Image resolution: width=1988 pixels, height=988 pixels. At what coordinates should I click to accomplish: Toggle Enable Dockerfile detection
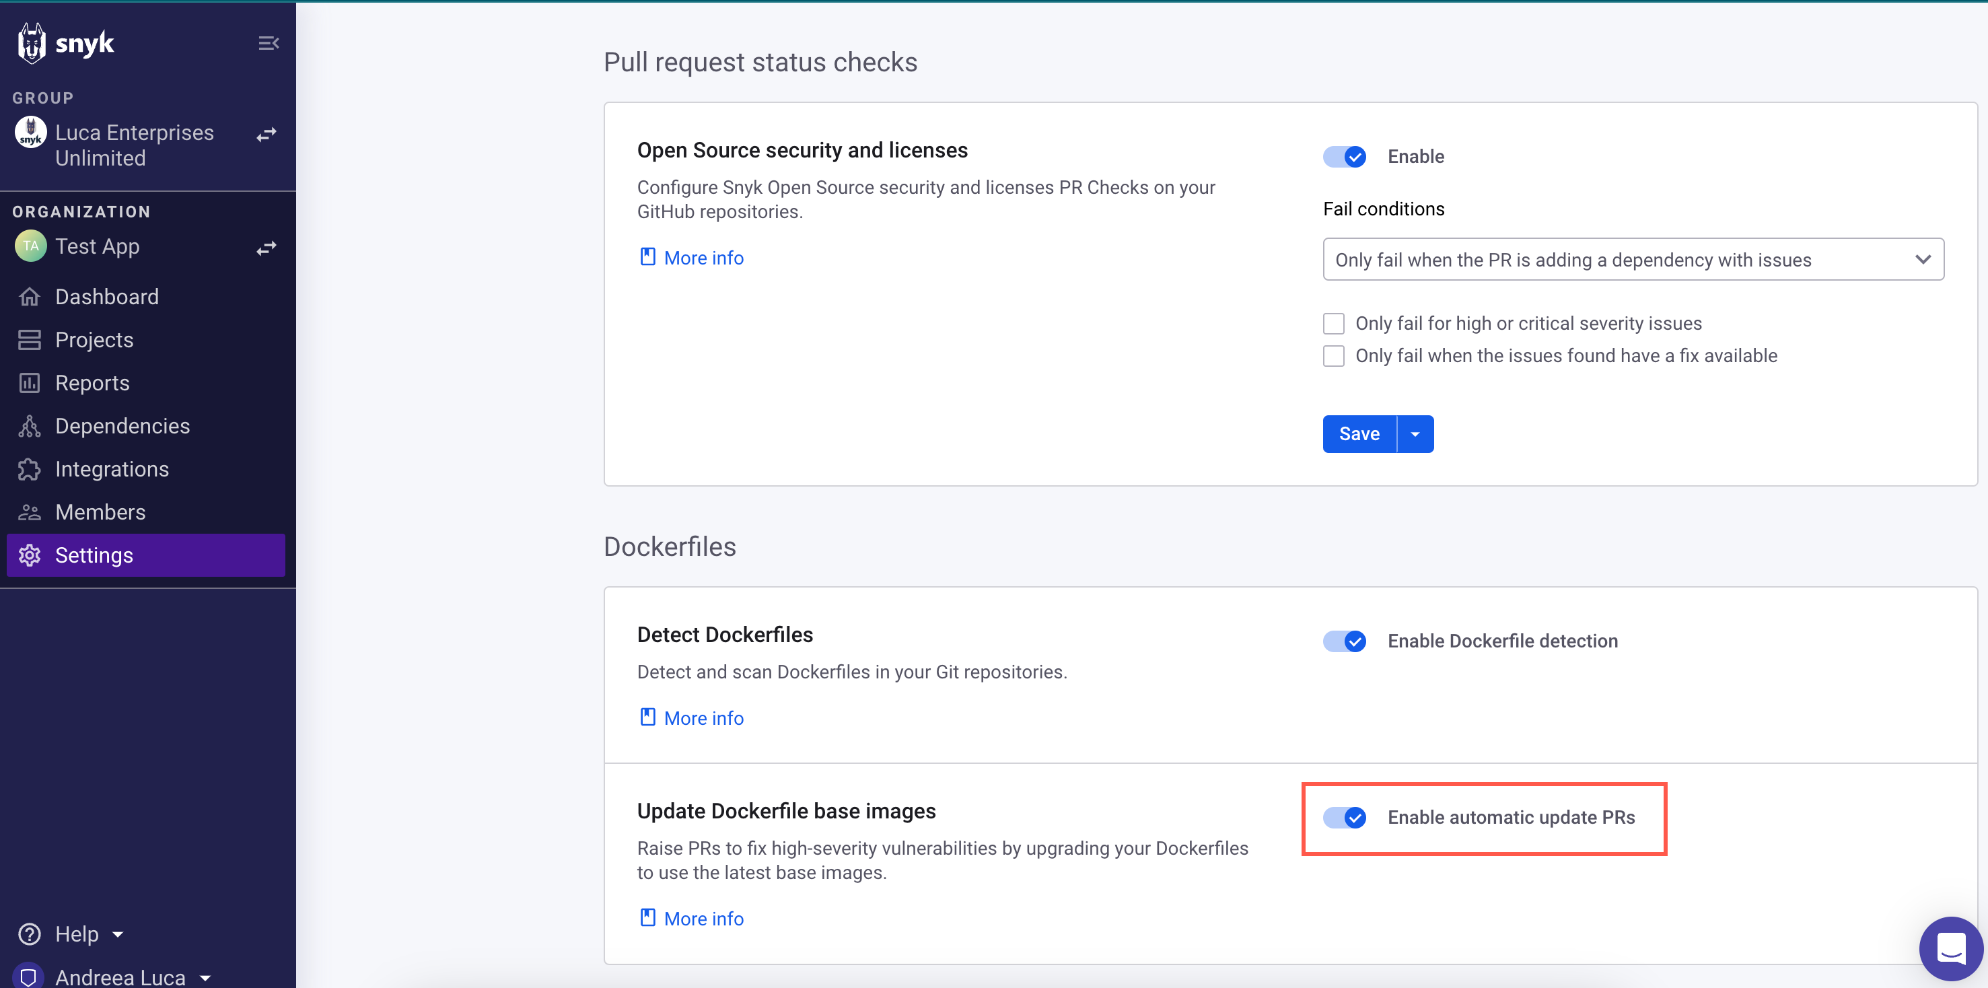1343,641
